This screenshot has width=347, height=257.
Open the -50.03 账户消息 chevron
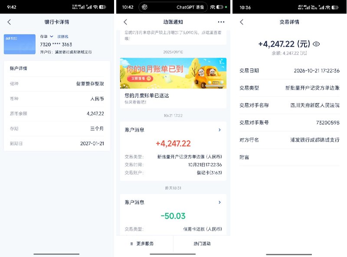tap(219, 202)
